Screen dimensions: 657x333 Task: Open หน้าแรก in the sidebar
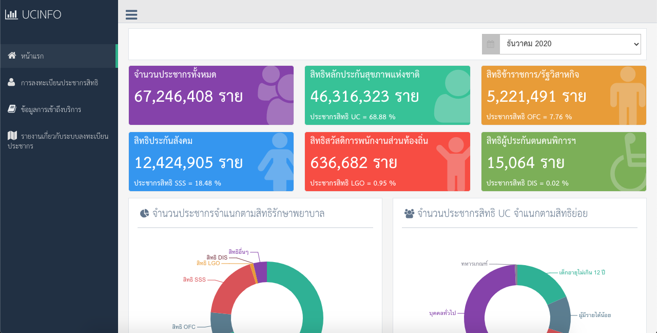[x=32, y=56]
